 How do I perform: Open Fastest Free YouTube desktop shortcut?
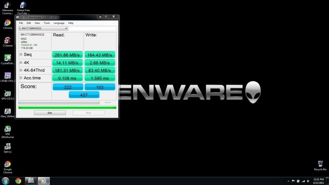point(23,8)
